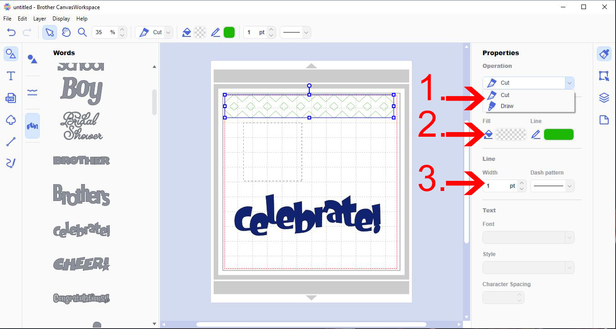This screenshot has height=329, width=616.
Task: Activate the Pan hand tool
Action: point(66,32)
